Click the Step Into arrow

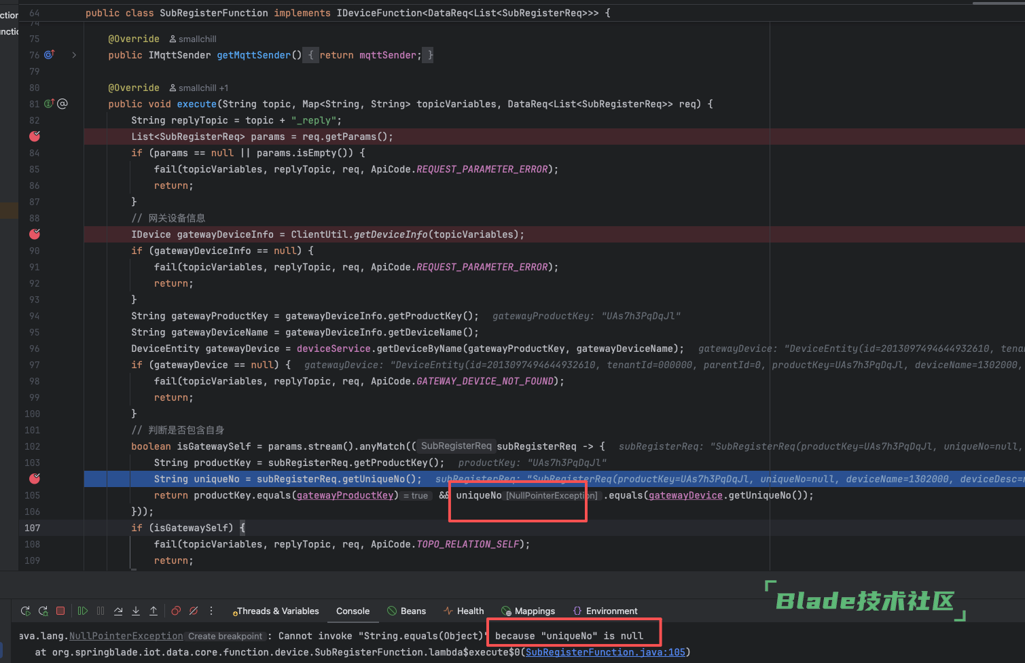[136, 611]
